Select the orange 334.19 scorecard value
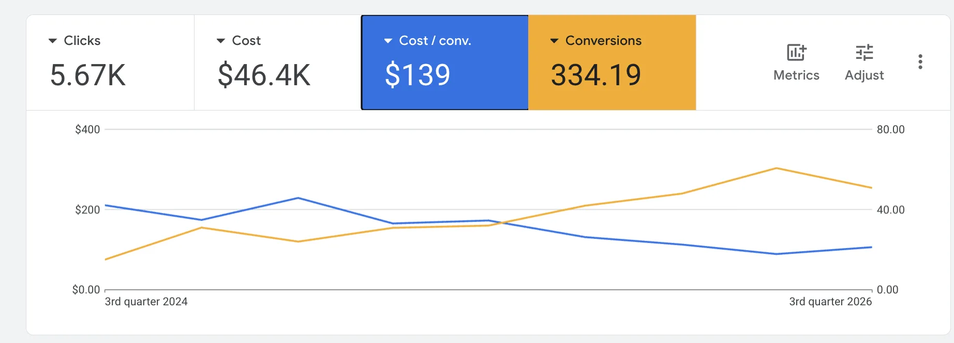The width and height of the screenshot is (954, 343). pyautogui.click(x=596, y=75)
